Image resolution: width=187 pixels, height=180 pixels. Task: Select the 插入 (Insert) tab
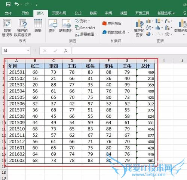tap(40, 13)
